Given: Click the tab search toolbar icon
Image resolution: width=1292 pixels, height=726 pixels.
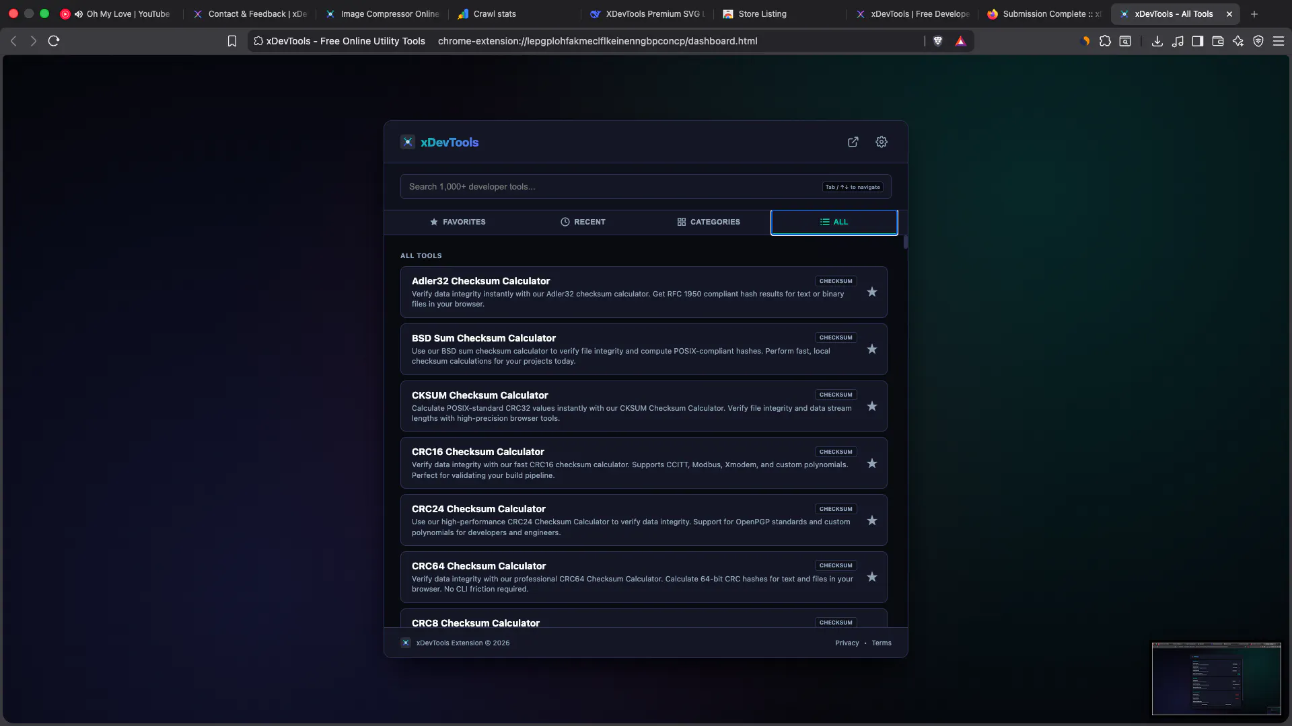Looking at the screenshot, I should coord(1125,41).
